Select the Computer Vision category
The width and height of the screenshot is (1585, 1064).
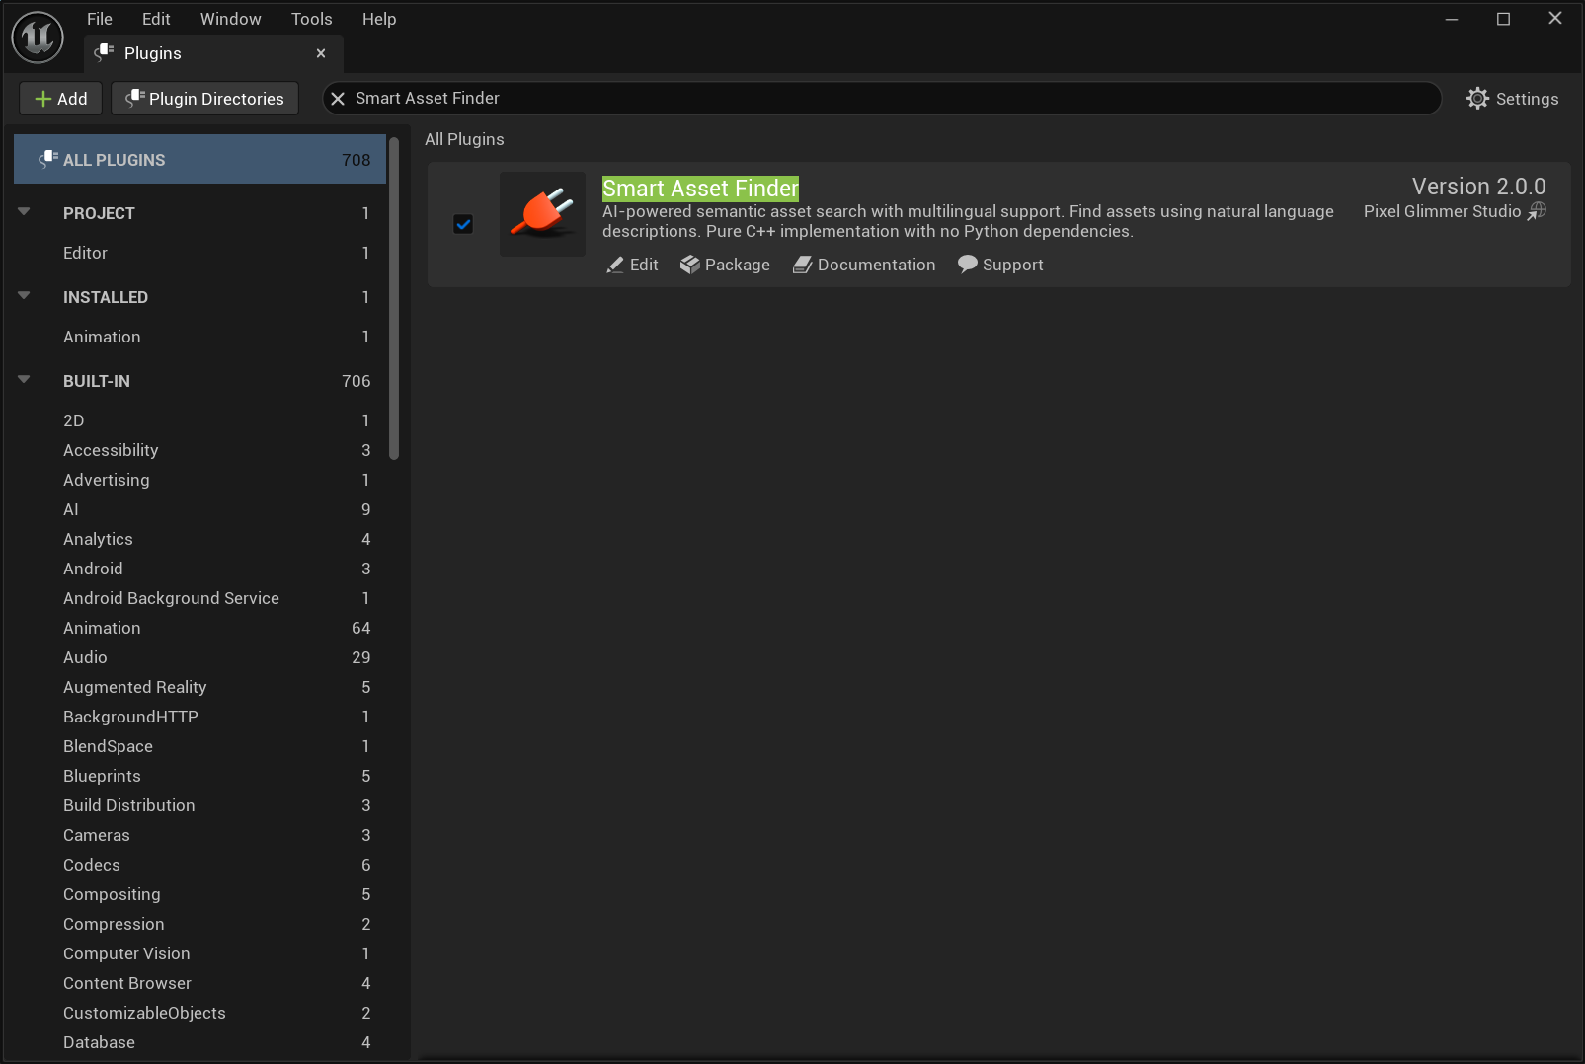199,953
